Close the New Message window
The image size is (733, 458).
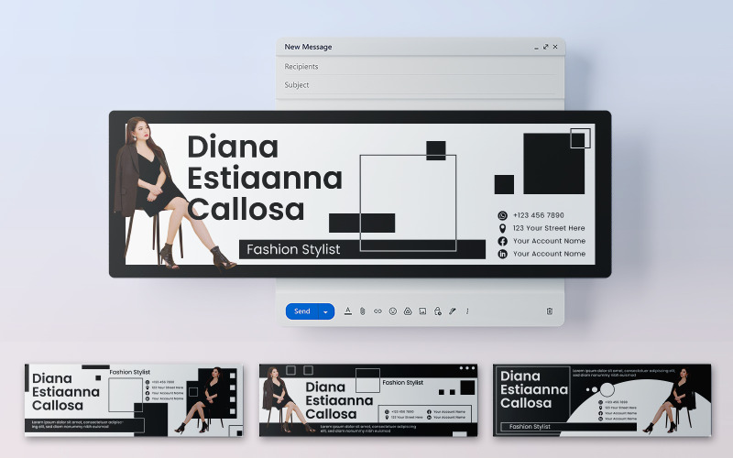(555, 47)
